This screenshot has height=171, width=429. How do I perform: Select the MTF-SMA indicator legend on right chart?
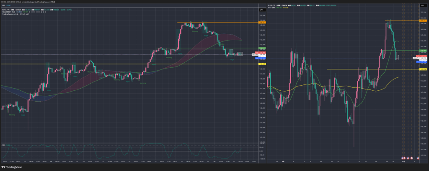tap(273, 7)
